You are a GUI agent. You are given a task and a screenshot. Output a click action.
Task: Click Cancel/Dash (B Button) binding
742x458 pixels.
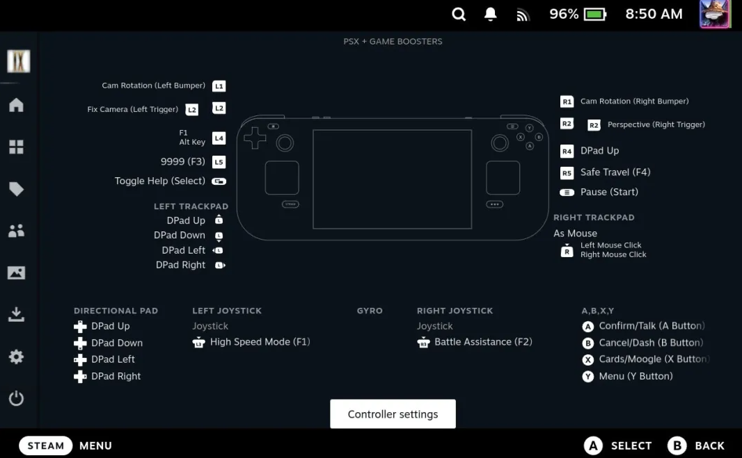coord(651,343)
